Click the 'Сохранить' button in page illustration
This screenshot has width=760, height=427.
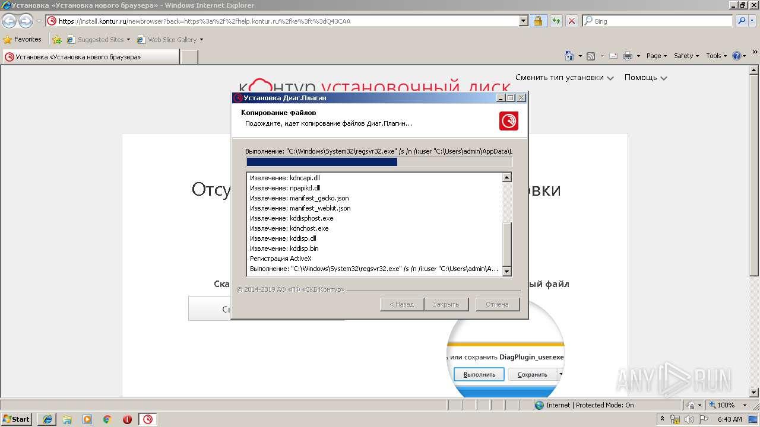(532, 375)
